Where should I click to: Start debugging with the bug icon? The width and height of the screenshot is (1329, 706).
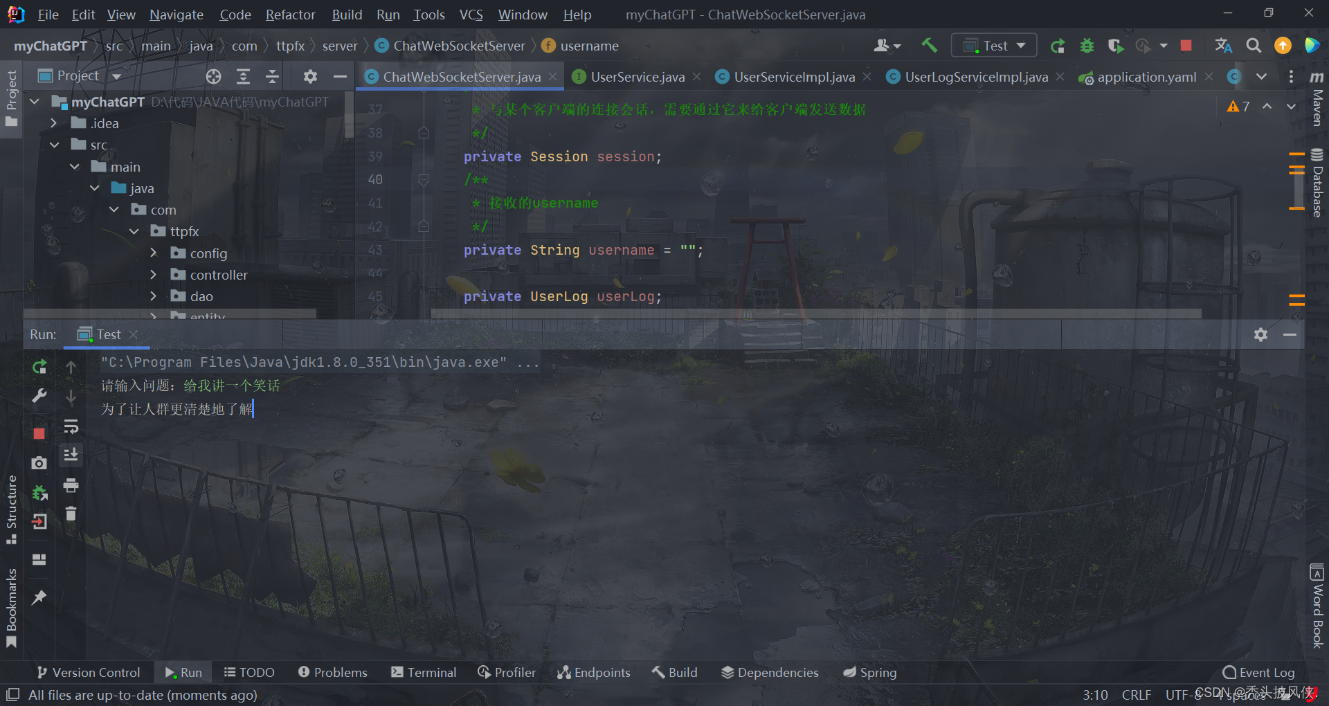[1087, 46]
